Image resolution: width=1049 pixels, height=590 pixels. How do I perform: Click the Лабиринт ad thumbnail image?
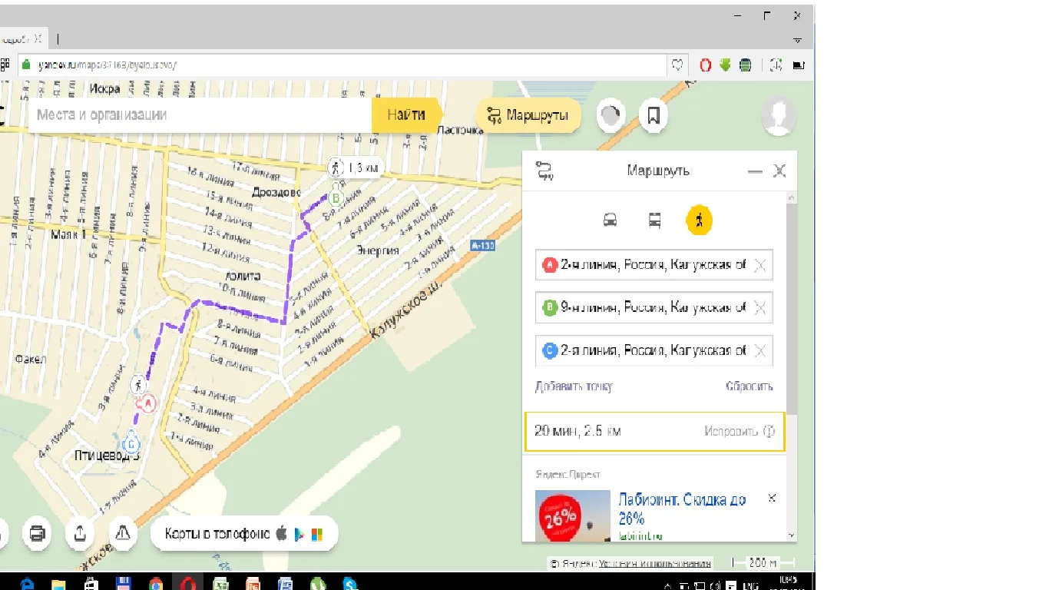[572, 515]
